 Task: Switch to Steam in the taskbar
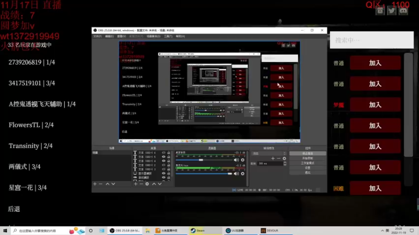(205, 230)
